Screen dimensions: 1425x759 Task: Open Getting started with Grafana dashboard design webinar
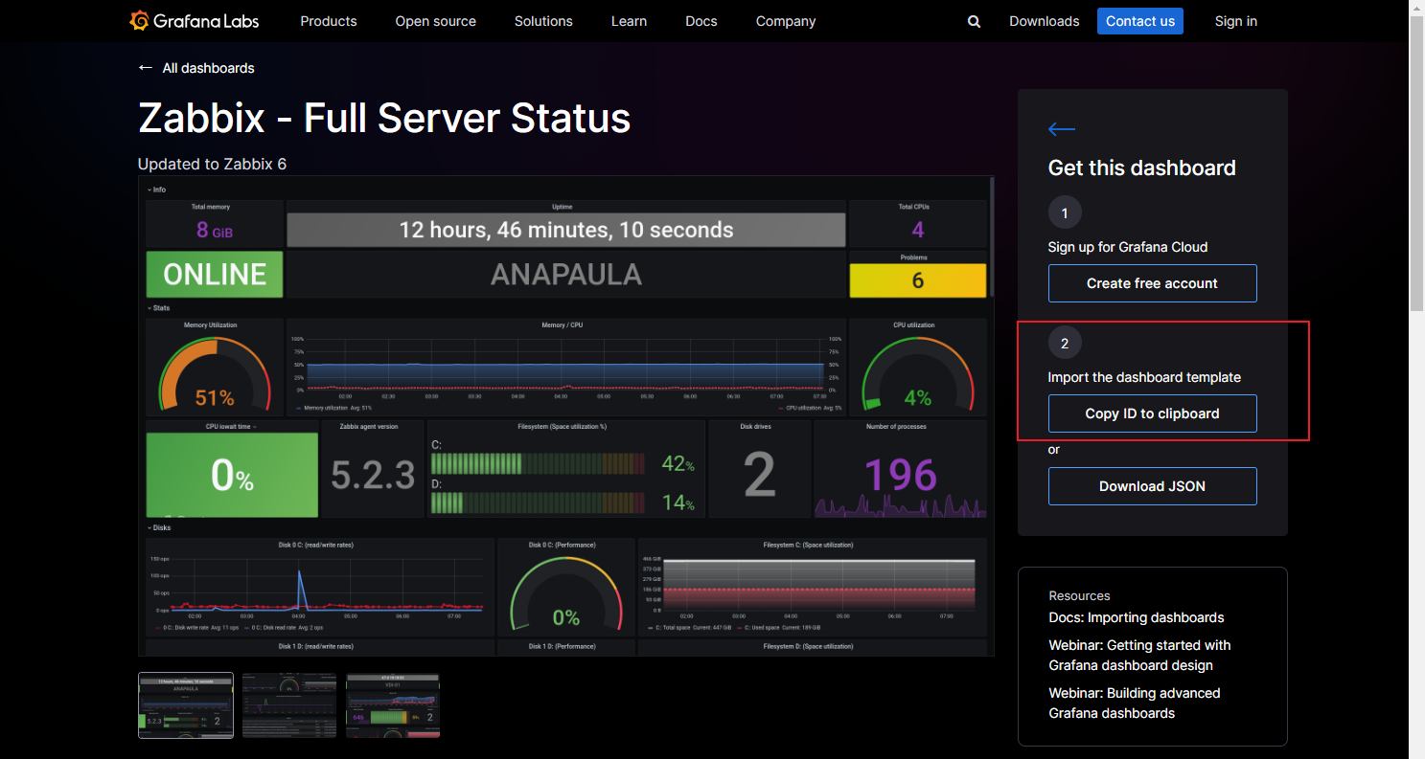(x=1139, y=655)
